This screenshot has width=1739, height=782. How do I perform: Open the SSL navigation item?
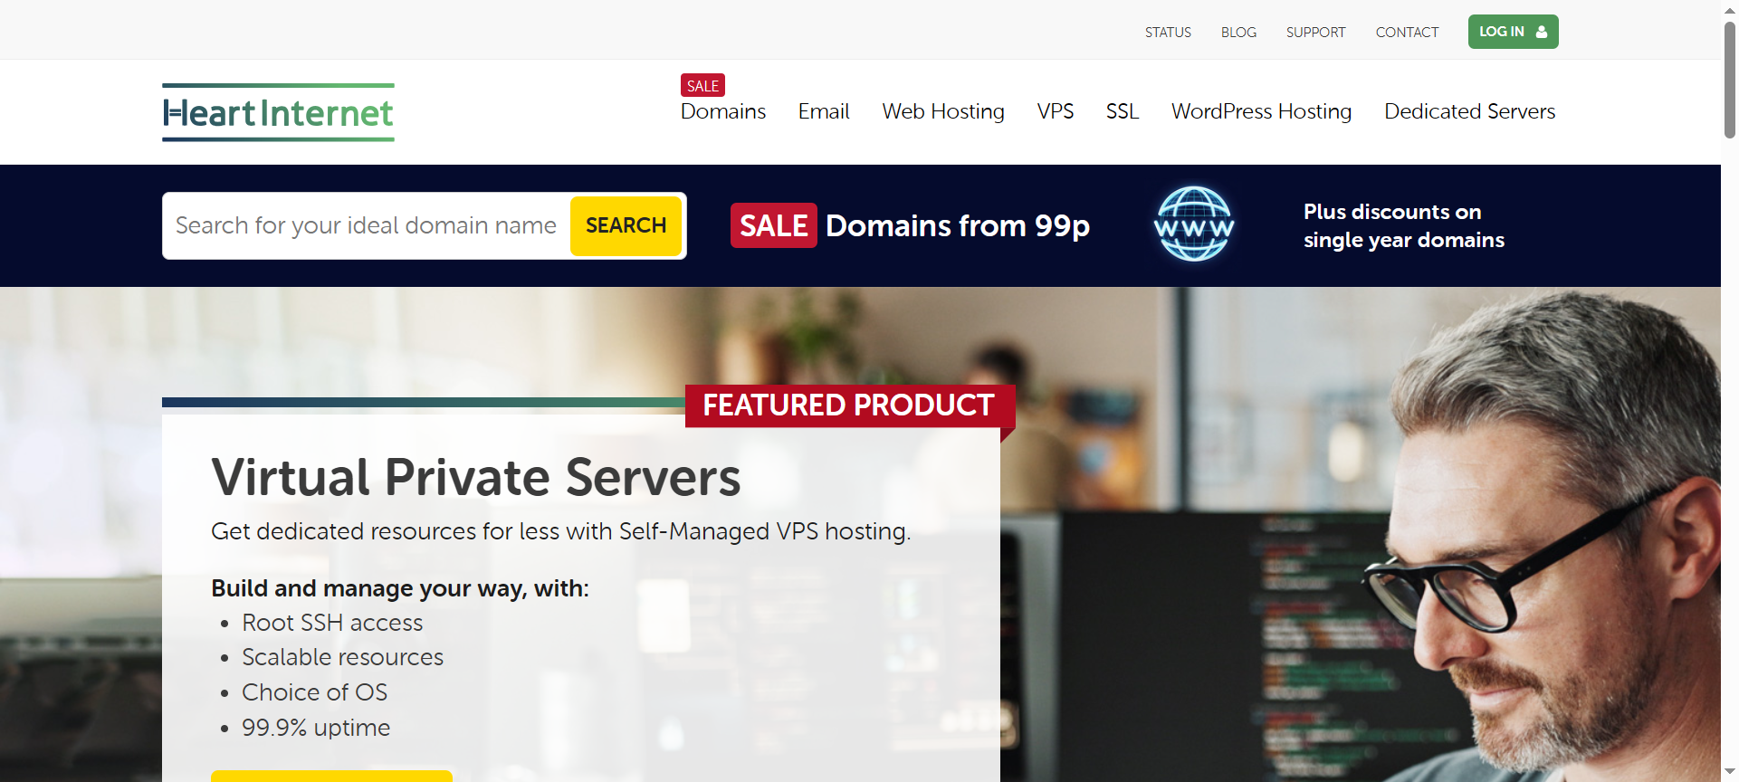point(1122,111)
